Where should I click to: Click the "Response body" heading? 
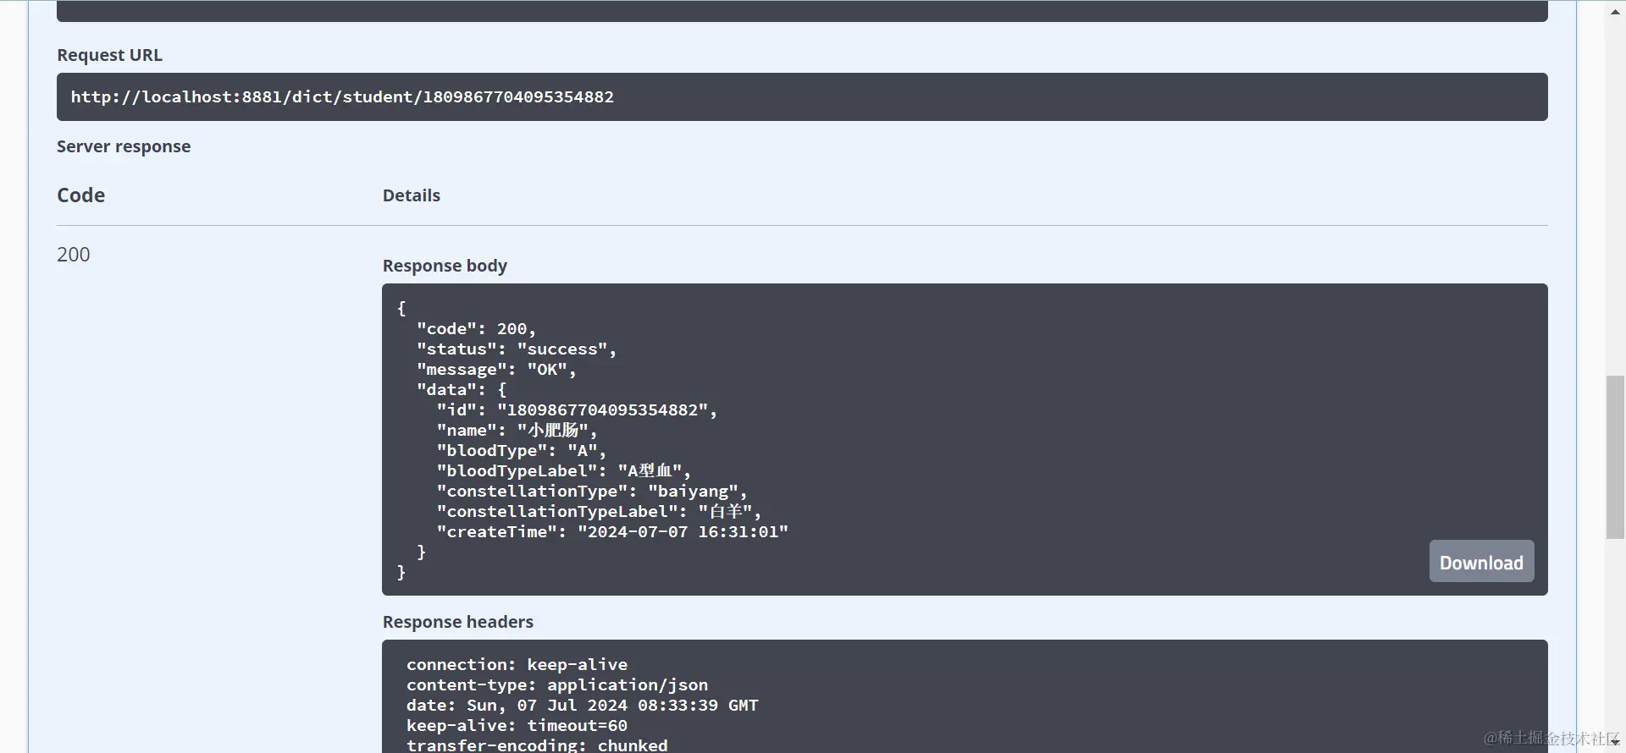tap(445, 266)
